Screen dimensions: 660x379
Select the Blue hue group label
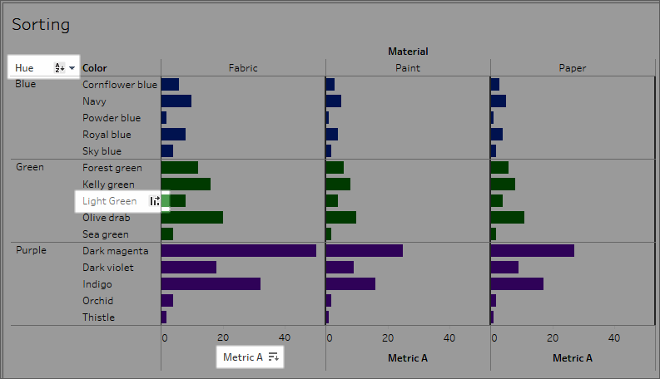point(25,84)
